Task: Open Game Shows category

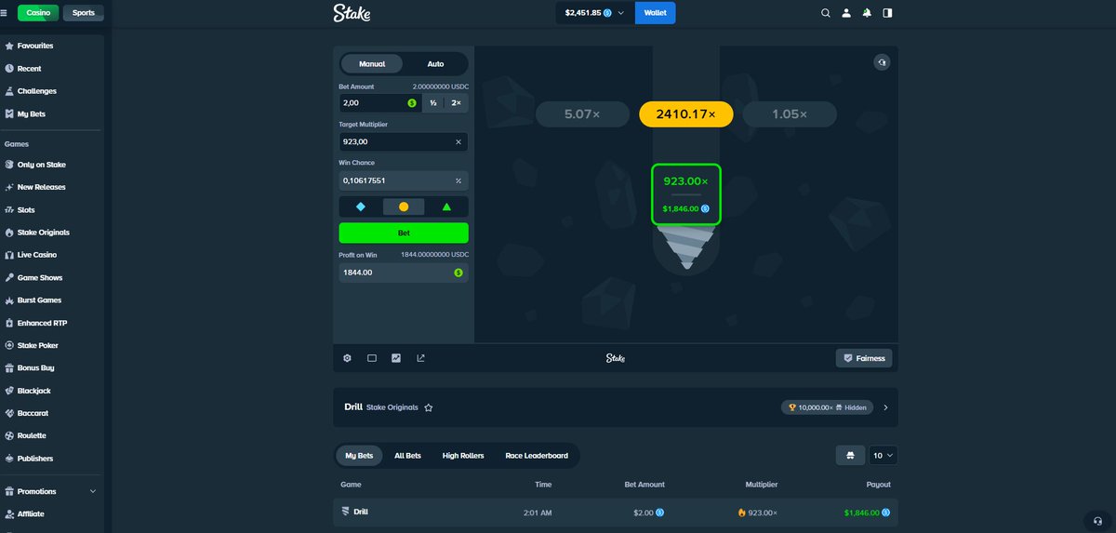Action: tap(40, 277)
